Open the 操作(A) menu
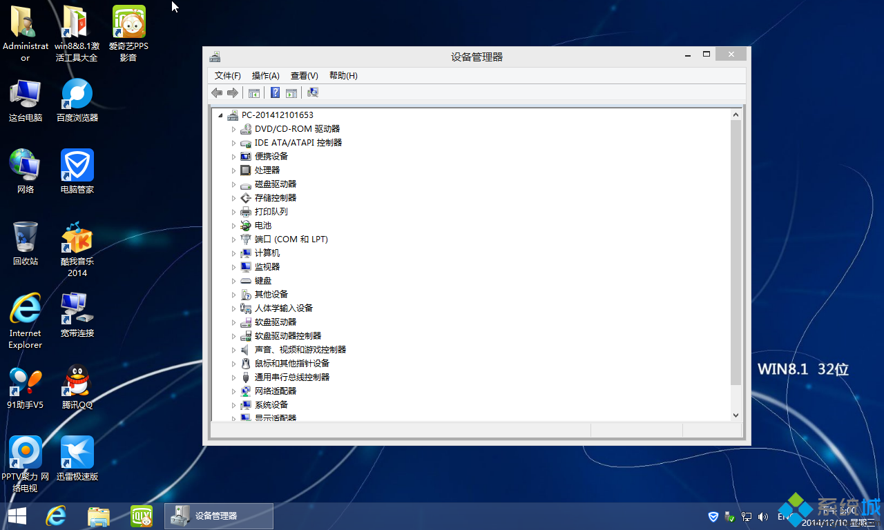 (x=265, y=76)
